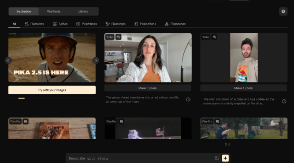The image size is (294, 163).
Task: Open the man in garden thumbnail
Action: click(x=244, y=128)
